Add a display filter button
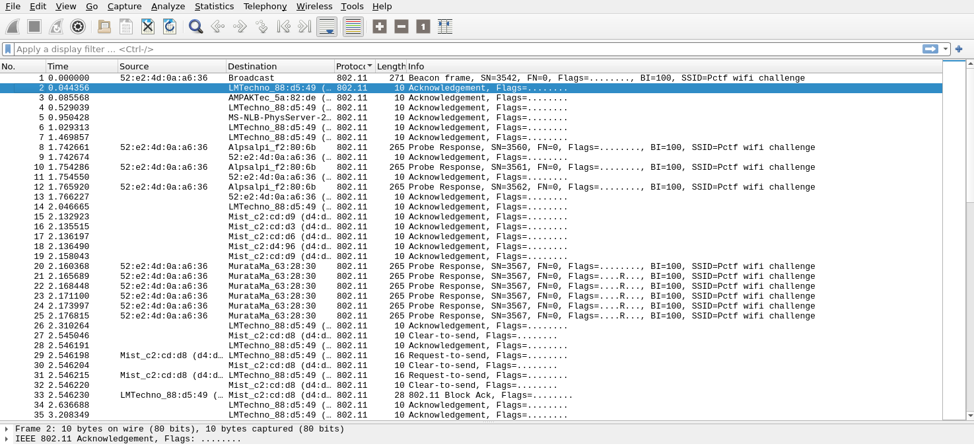Screen dimensions: 974x448 [x=959, y=49]
